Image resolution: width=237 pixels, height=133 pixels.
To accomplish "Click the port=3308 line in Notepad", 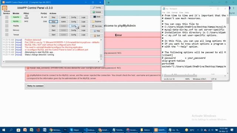I will click(168, 64).
